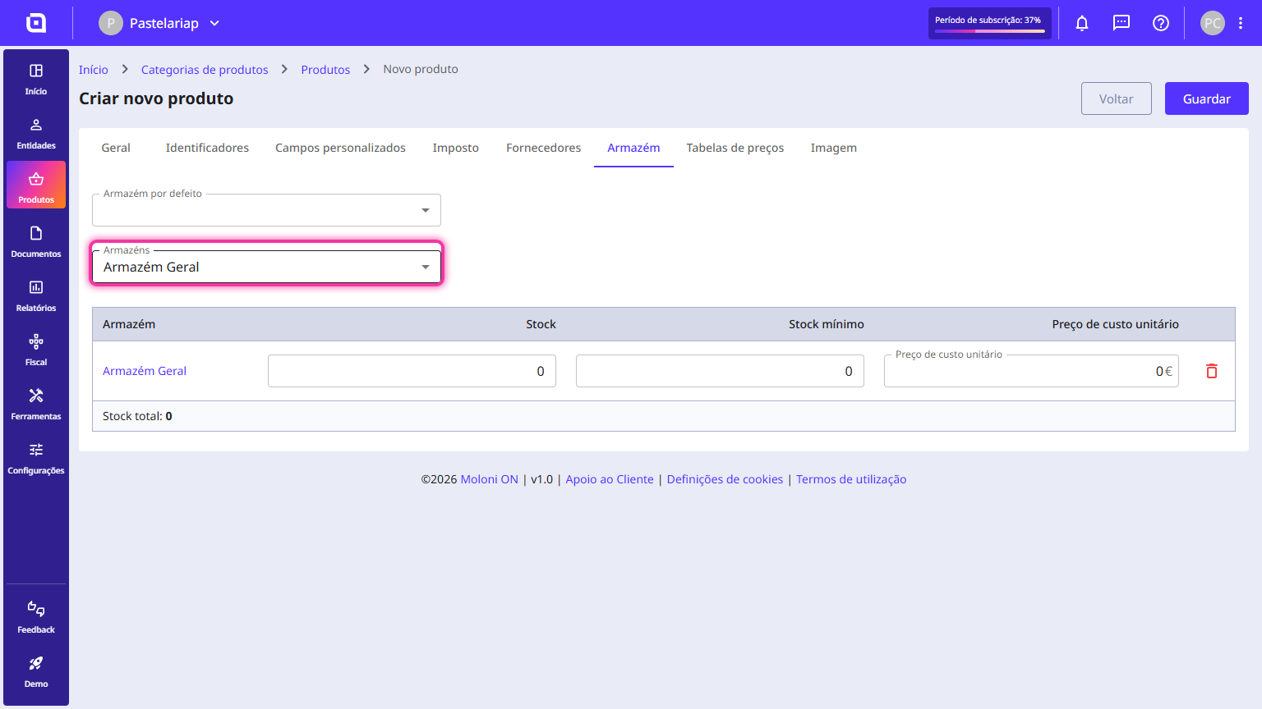Open the chat messages icon
This screenshot has width=1262, height=709.
click(1122, 23)
